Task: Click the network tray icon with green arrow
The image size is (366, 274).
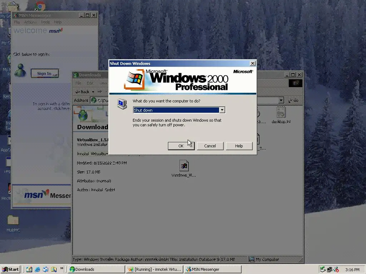Action: click(323, 269)
